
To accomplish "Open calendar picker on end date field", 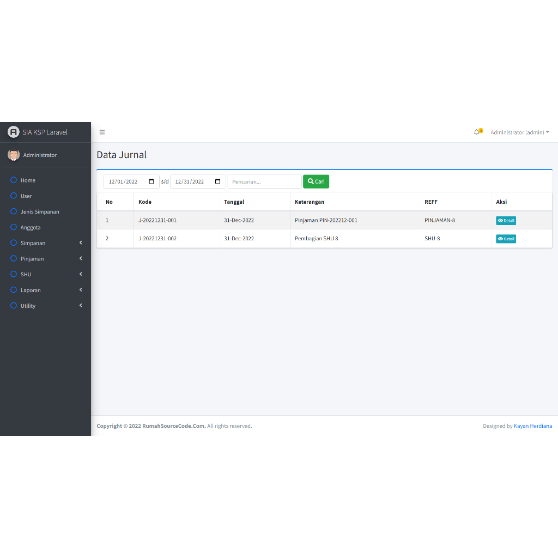I will tap(218, 181).
